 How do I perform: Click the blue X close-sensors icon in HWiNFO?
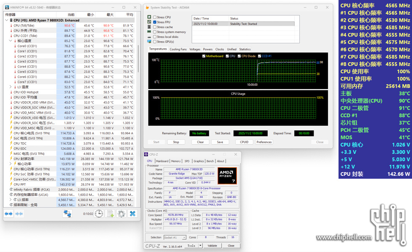[x=132, y=214]
